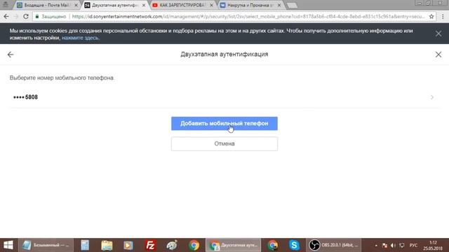
Task: Go back with the page's left arrow
Action: 11,55
